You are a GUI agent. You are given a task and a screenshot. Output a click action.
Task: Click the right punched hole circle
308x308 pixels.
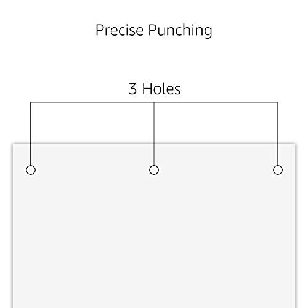(278, 170)
